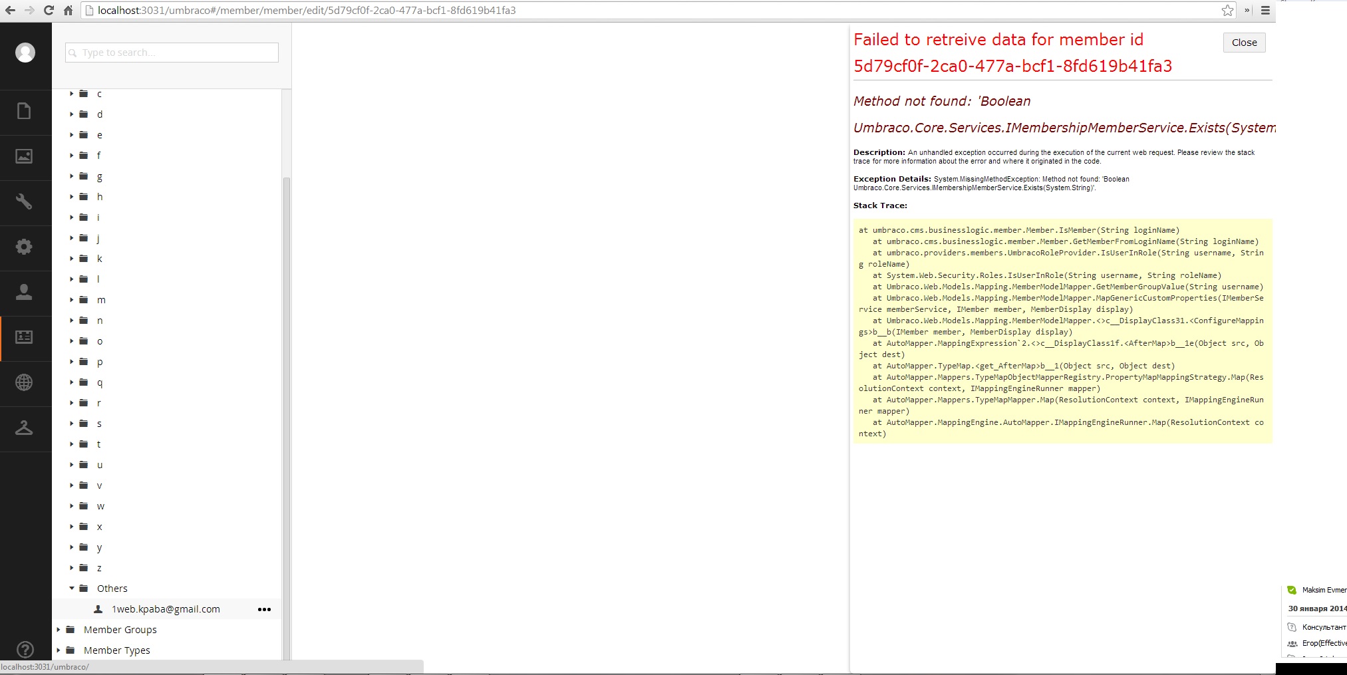The image size is (1347, 675).
Task: Click the member tree vertical scrollbar
Action: [x=287, y=399]
